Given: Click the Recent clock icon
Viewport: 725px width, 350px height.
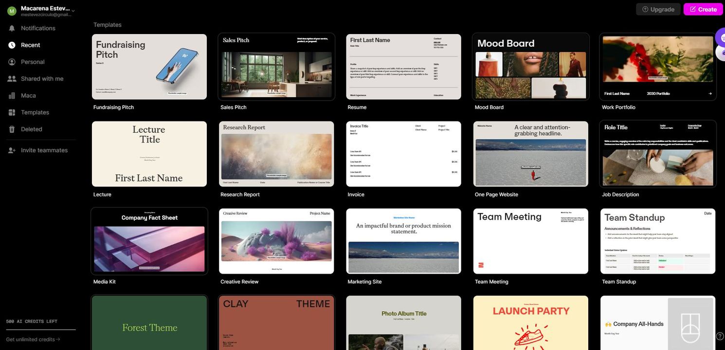Looking at the screenshot, I should [x=12, y=45].
